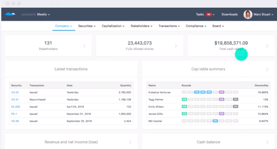Select the Company tab
Viewport: 277px width, 149px height.
pos(64,26)
